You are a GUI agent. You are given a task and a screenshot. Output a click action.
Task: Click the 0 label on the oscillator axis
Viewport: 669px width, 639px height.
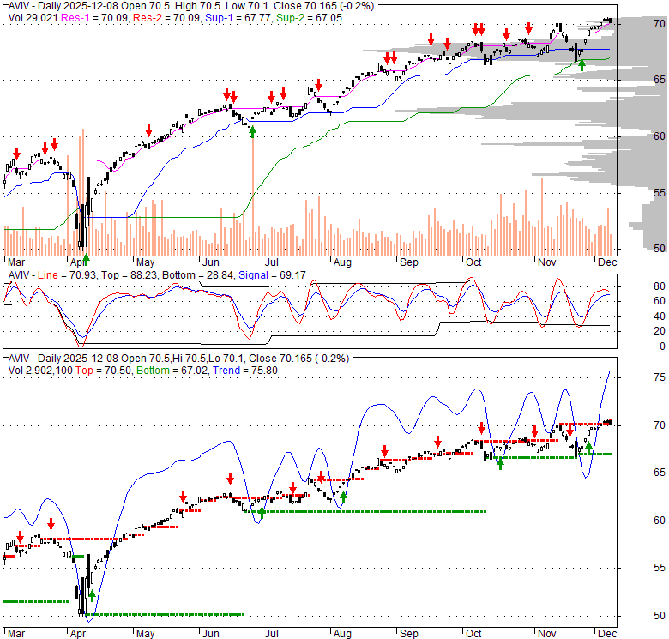tap(662, 347)
